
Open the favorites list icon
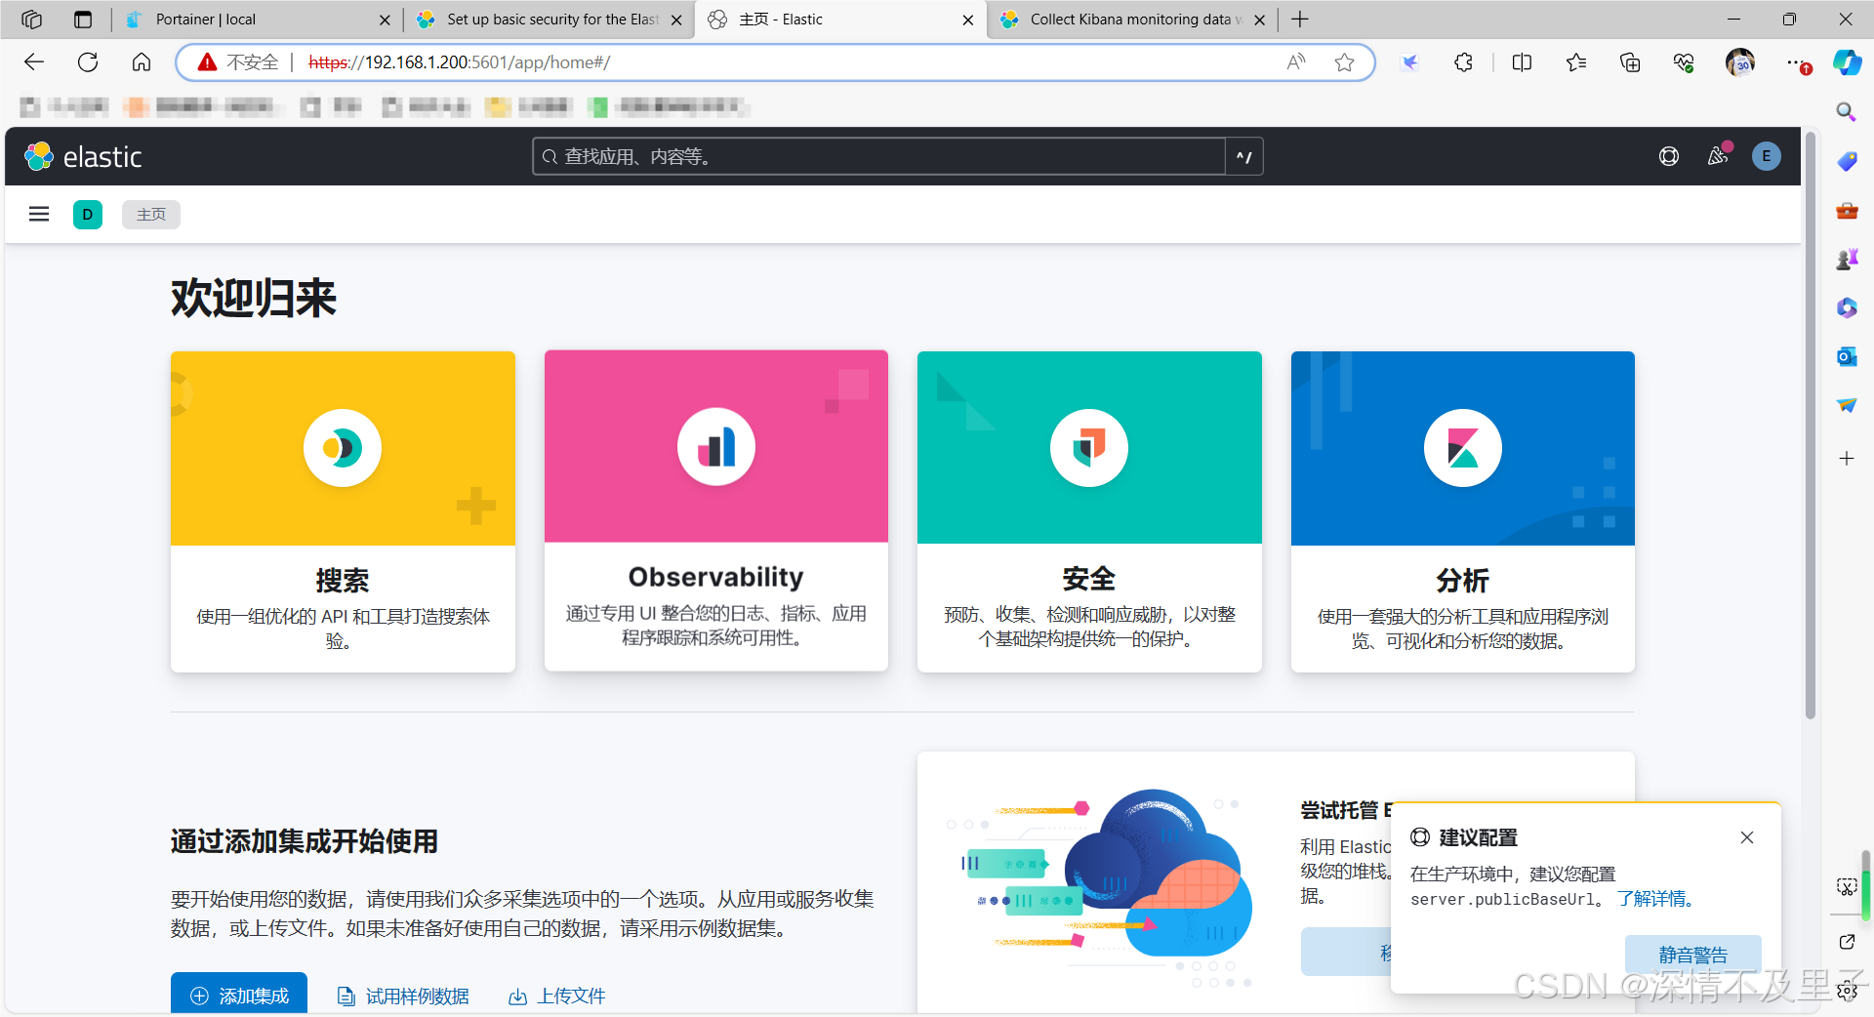[1575, 62]
